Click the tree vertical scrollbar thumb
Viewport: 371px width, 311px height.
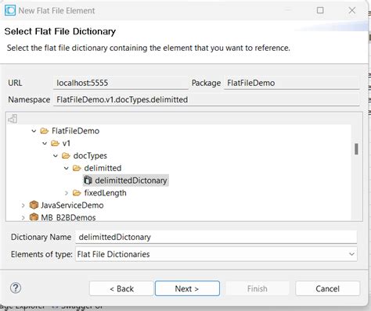(356, 149)
